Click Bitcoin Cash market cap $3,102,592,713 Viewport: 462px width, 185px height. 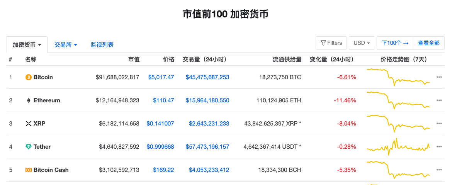119,170
